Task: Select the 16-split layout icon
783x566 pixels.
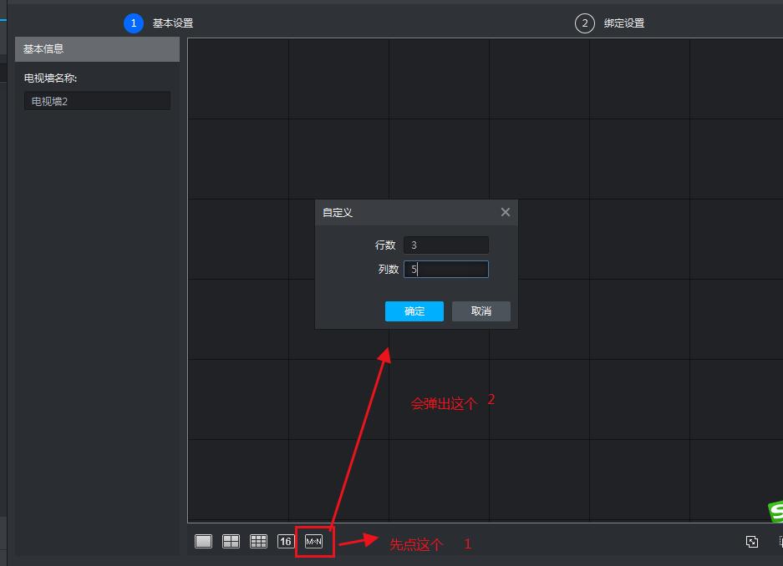Action: tap(285, 541)
